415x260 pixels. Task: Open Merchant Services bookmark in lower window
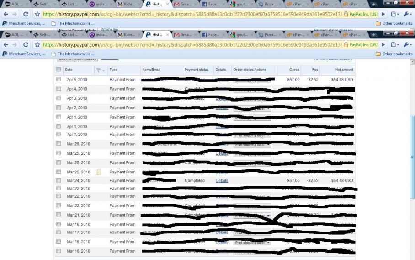[24, 54]
